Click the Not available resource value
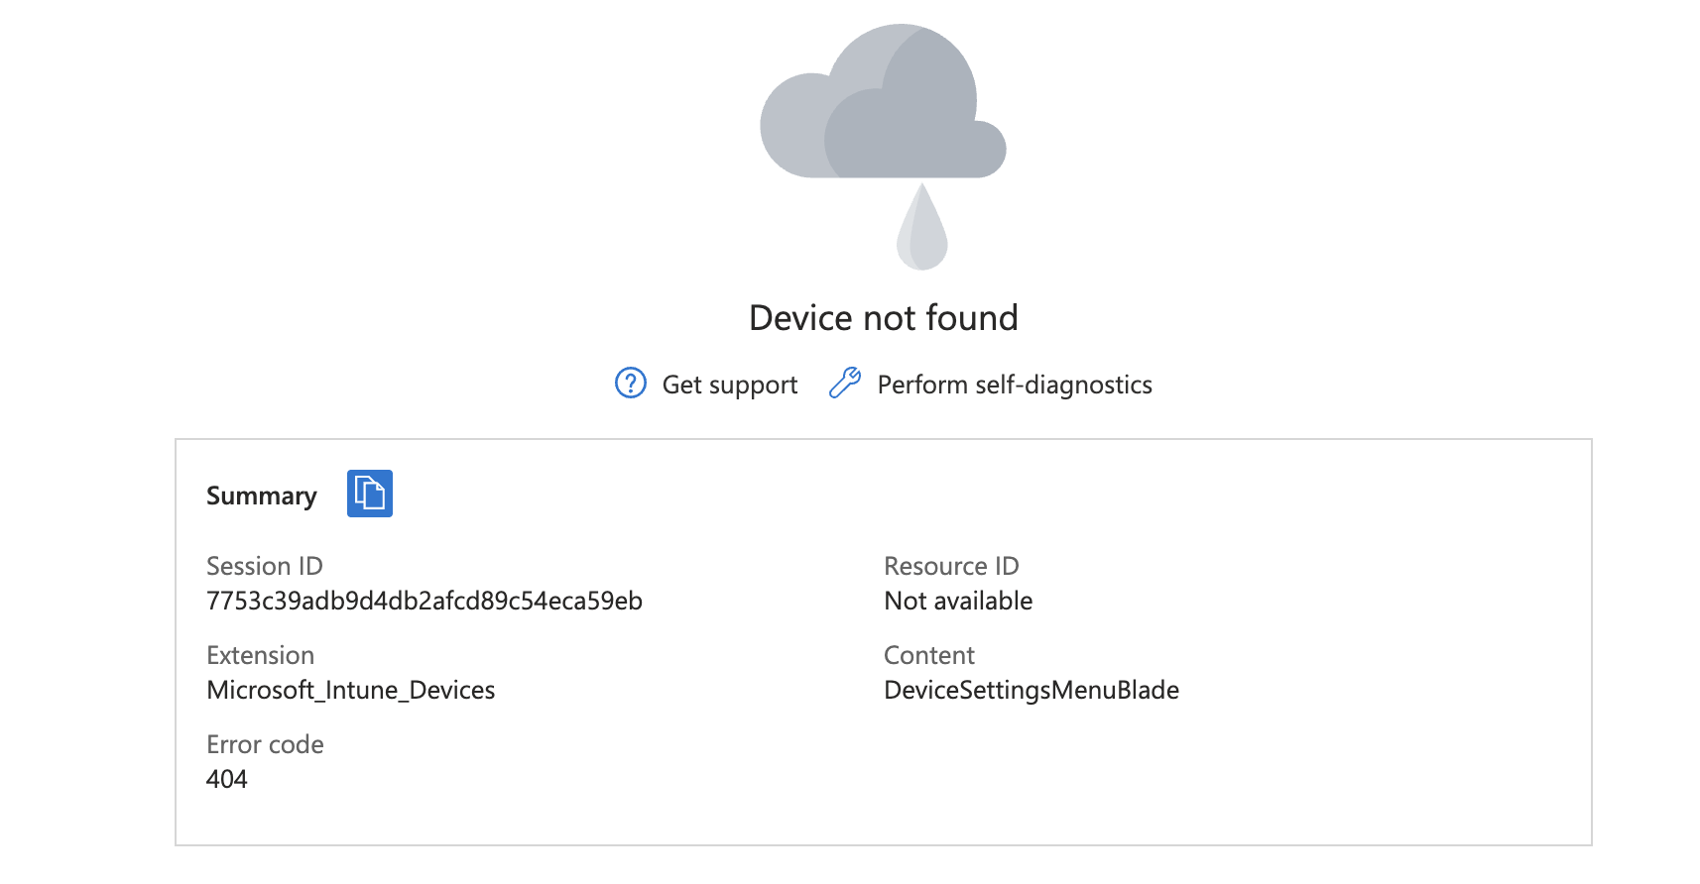 pyautogui.click(x=958, y=601)
